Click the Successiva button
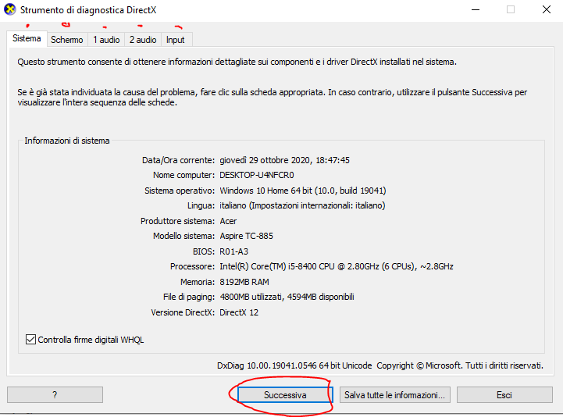Image resolution: width=563 pixels, height=417 pixels. click(285, 395)
